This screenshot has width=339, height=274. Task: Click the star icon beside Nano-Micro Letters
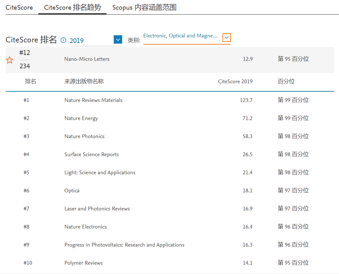pos(9,60)
